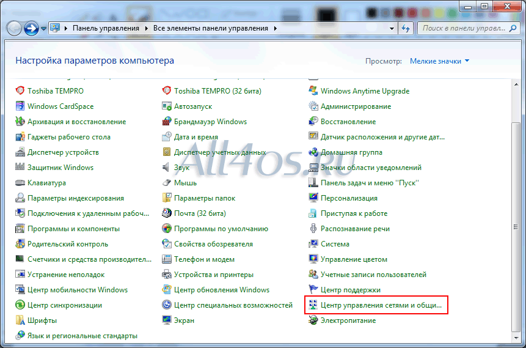This screenshot has height=348, width=526.
Task: Click the Клавиатура keyboard icon
Action: pyautogui.click(x=20, y=183)
